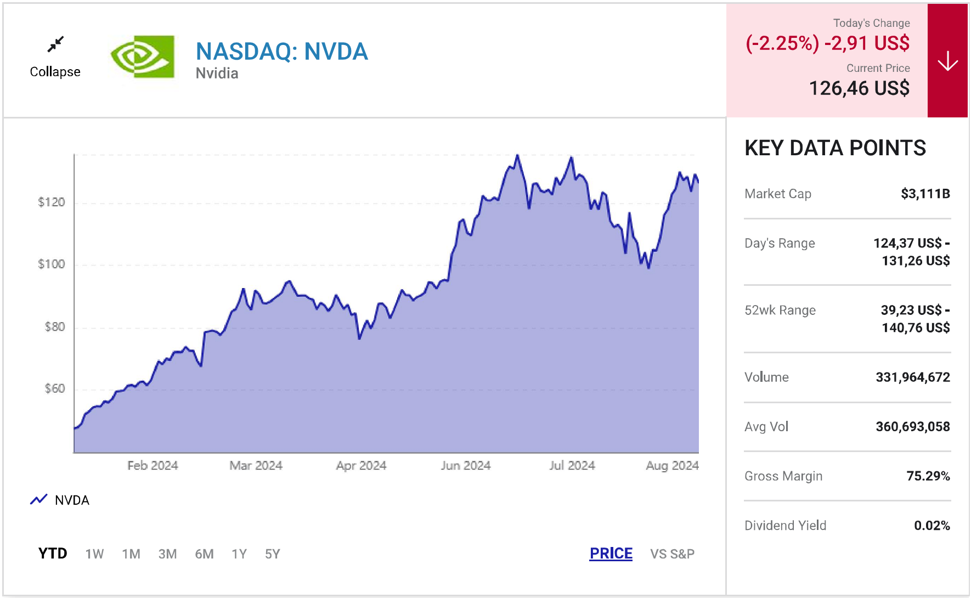This screenshot has width=971, height=598.
Task: Switch chart to 1W range
Action: click(x=94, y=554)
